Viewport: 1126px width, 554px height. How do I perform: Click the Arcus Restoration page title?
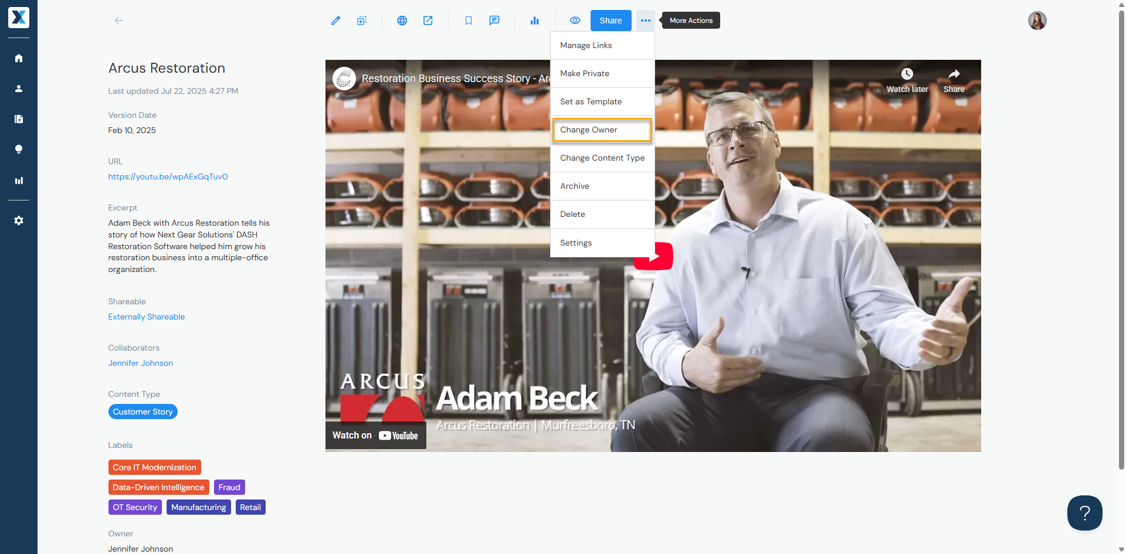coord(167,68)
